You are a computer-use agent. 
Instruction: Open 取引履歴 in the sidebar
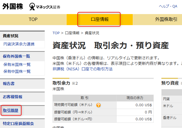click(x=10, y=110)
